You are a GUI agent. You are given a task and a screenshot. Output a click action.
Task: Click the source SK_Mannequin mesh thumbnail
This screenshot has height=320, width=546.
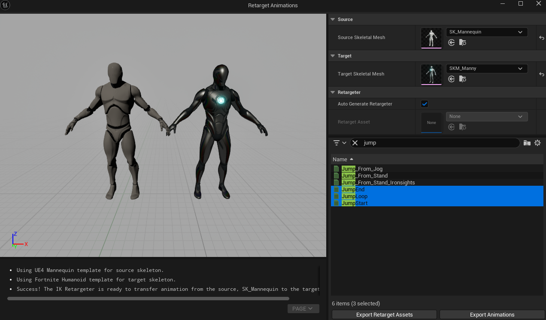pos(431,38)
